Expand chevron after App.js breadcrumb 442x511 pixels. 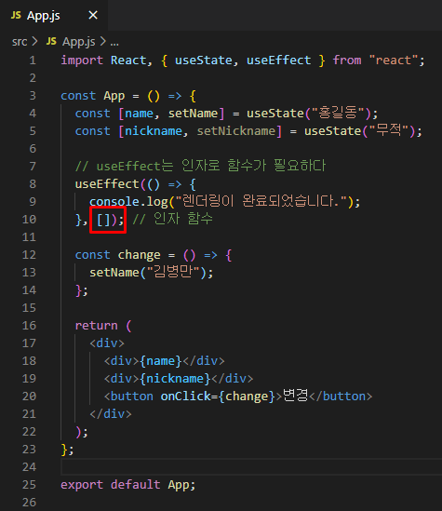[103, 41]
